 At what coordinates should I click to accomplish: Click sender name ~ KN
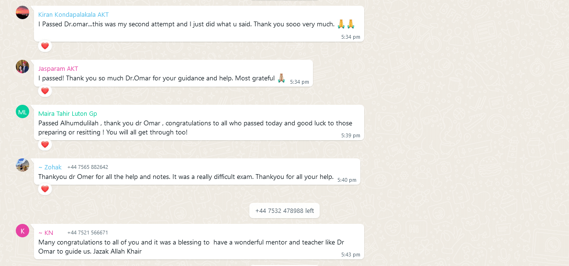tap(46, 233)
